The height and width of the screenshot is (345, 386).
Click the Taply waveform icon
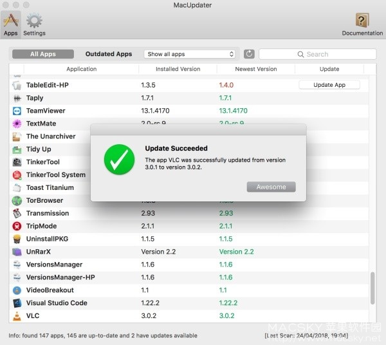[17, 98]
